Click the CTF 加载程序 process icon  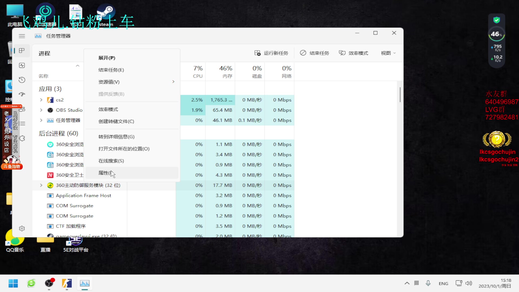pos(50,226)
